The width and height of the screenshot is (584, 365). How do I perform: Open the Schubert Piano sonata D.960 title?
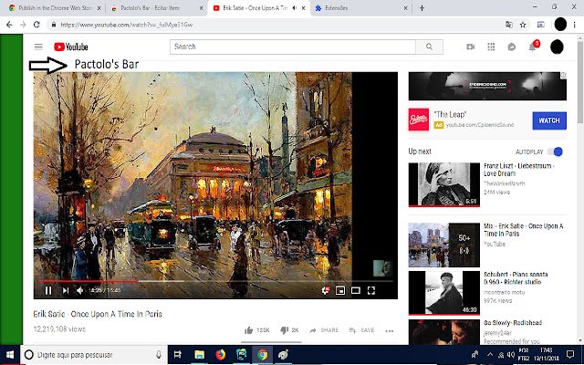click(x=516, y=278)
